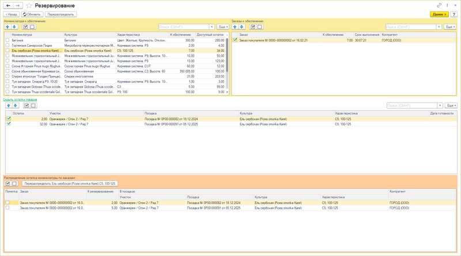Screen dimensions: 461x256
Task: Move nomenclature row up with blue arrow
Action: point(7,27)
